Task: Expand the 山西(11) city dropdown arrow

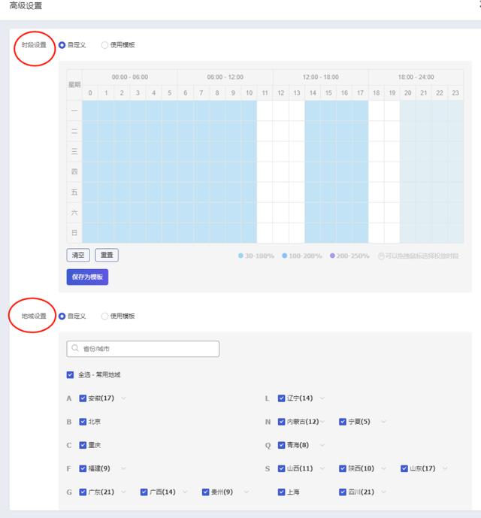Action: point(322,468)
